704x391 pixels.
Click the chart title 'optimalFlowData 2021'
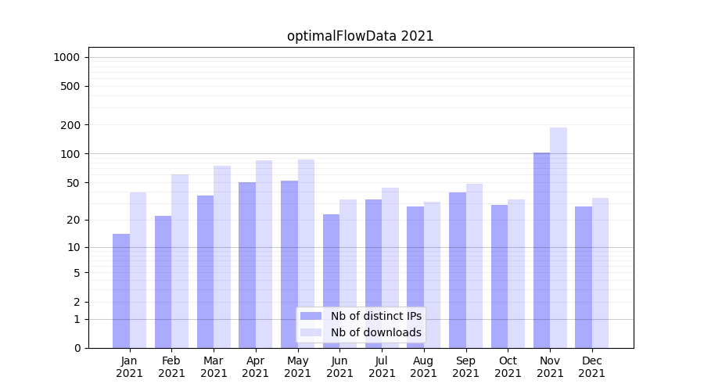pyautogui.click(x=360, y=36)
